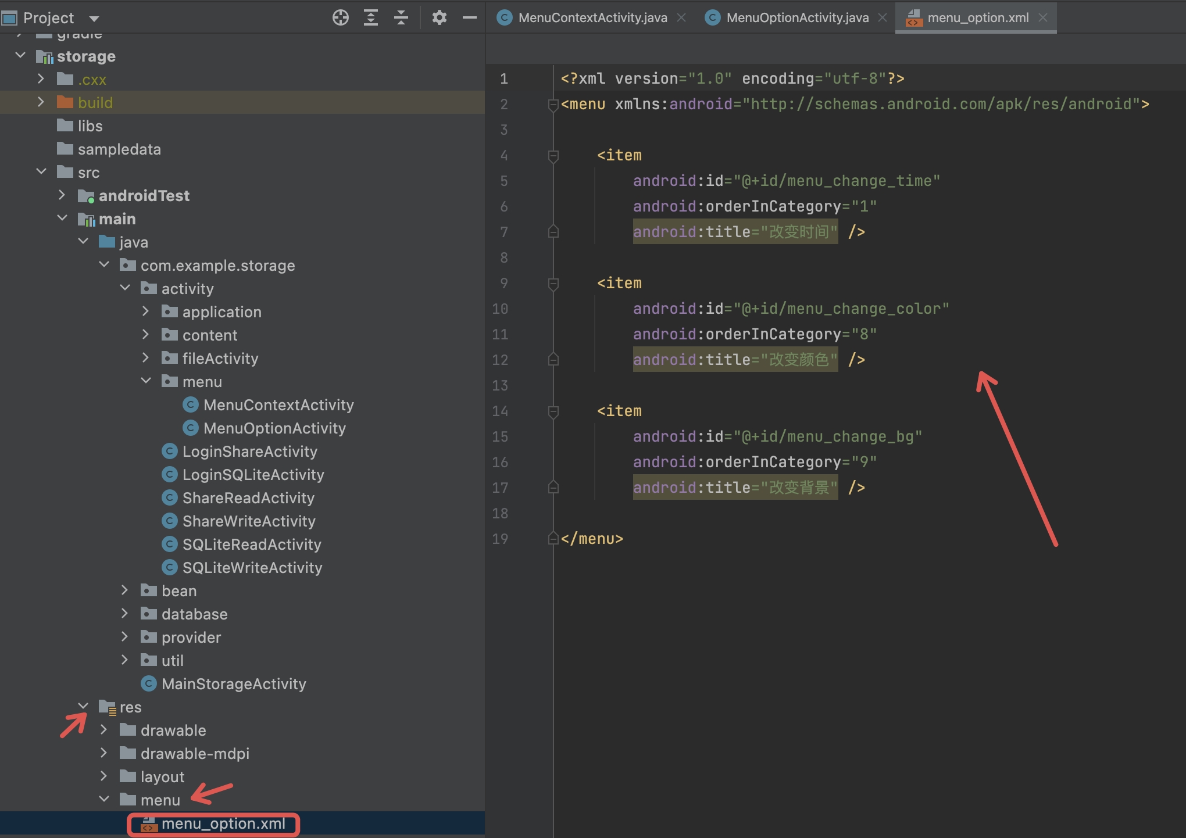Collapse the res folder chevron
Viewport: 1186px width, 838px height.
point(83,706)
